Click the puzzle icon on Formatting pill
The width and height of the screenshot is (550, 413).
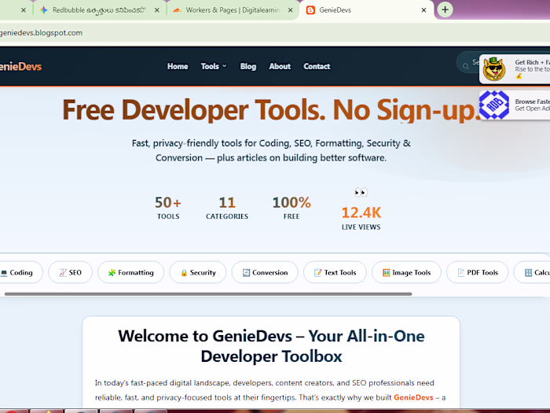pyautogui.click(x=112, y=272)
